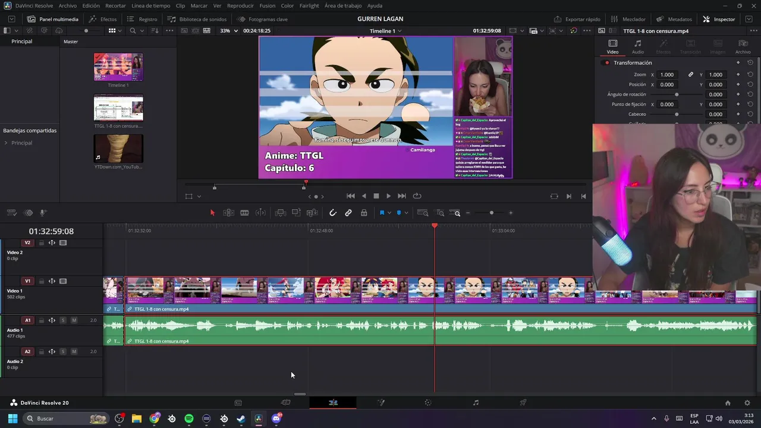Screen dimensions: 761x428
Task: Click the Replace clip tool
Action: click(312, 213)
